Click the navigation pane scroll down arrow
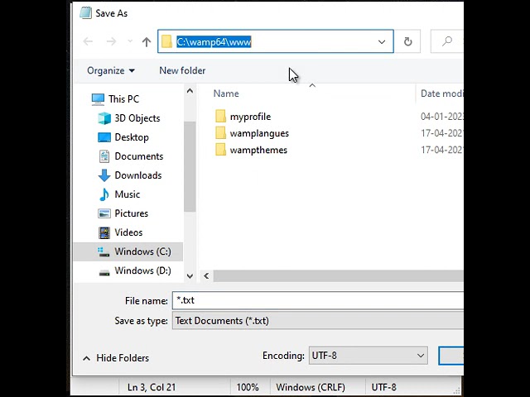530x397 pixels. point(190,275)
